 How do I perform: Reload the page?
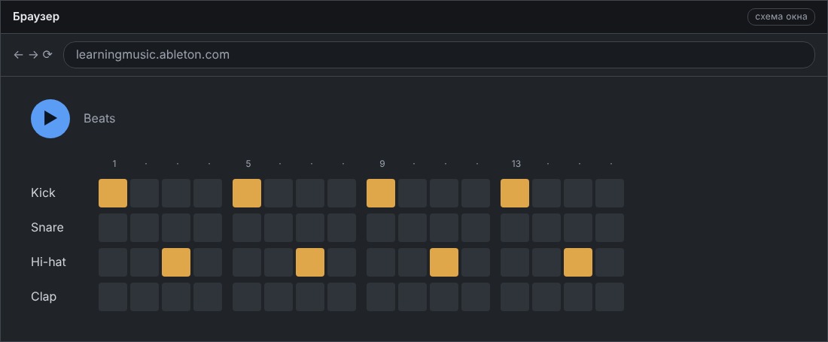47,55
